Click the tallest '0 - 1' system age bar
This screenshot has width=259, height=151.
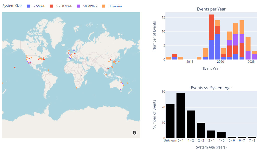(x=180, y=116)
